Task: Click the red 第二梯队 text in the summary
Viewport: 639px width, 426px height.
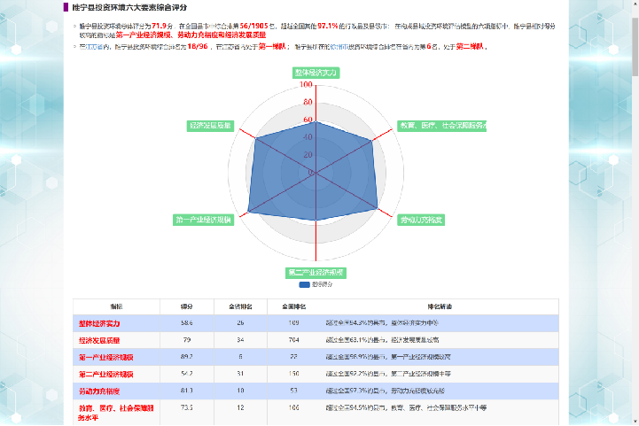Action: pyautogui.click(x=470, y=47)
